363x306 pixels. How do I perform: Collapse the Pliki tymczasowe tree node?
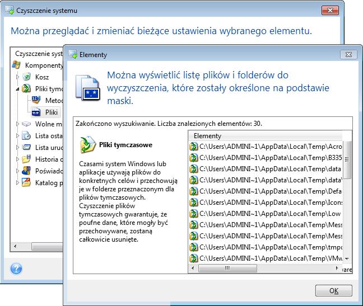(17, 89)
